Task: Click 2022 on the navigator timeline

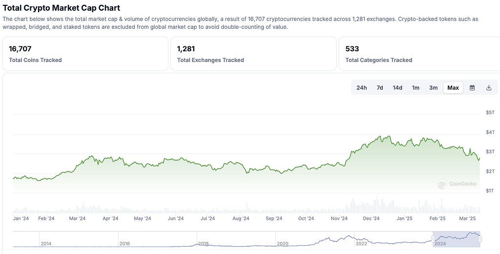Action: [361, 243]
